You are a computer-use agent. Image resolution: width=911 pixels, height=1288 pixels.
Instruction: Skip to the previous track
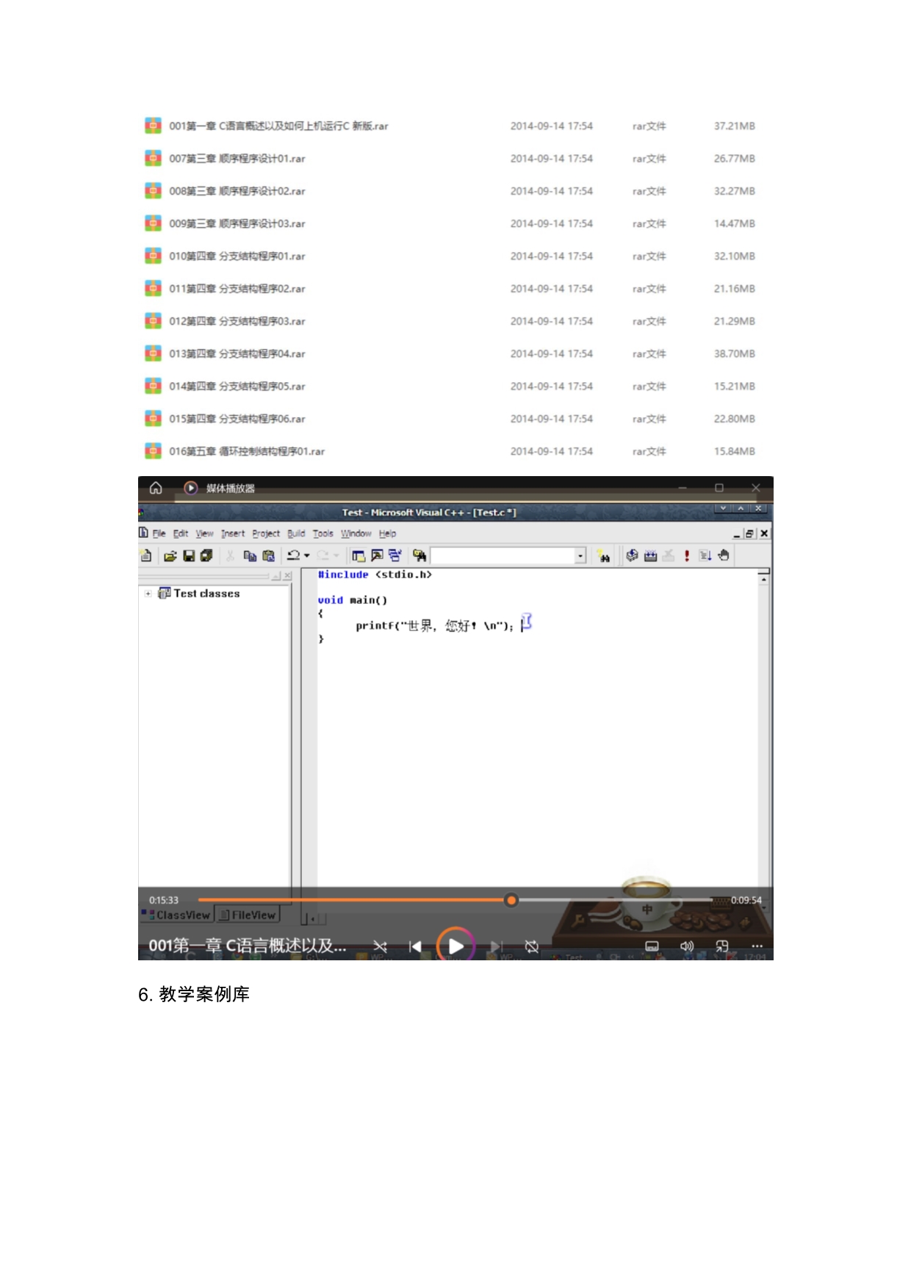[x=415, y=946]
